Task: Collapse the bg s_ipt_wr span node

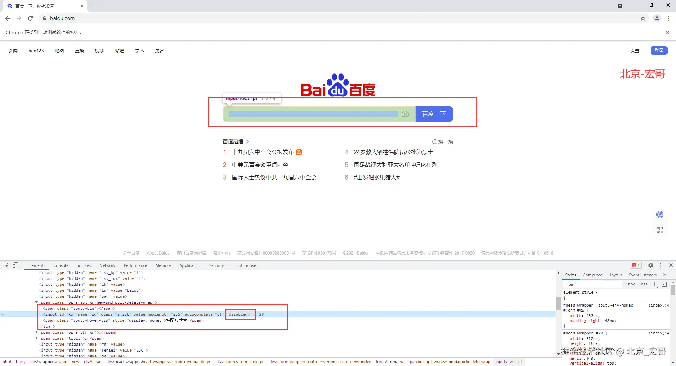Action: pyautogui.click(x=36, y=302)
